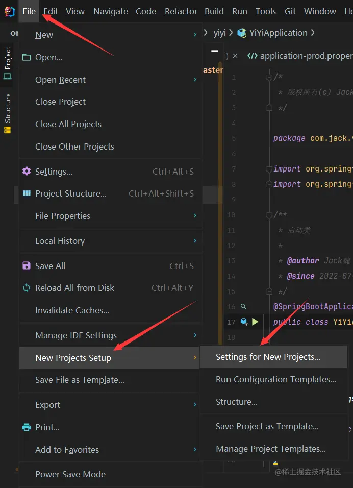Expand the Manage IDE Settings submenu
The width and height of the screenshot is (353, 488).
click(195, 335)
